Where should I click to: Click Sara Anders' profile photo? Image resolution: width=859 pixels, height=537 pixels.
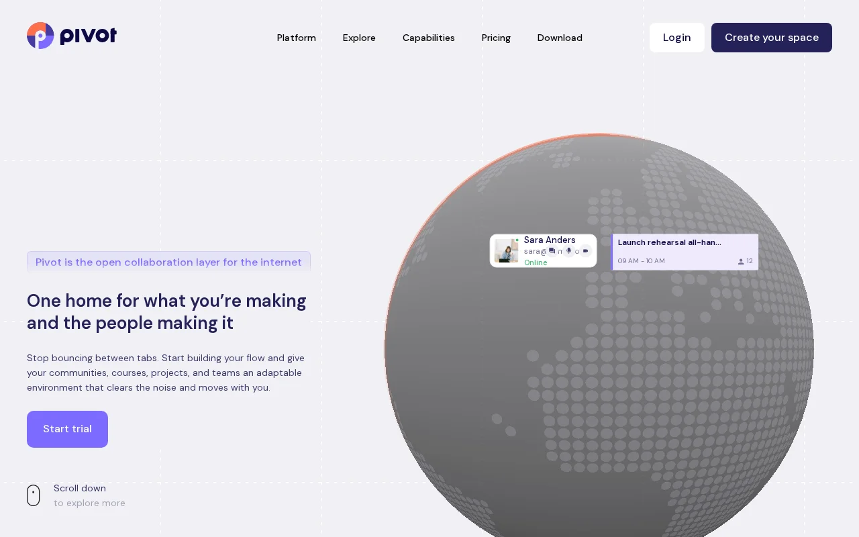(x=506, y=250)
